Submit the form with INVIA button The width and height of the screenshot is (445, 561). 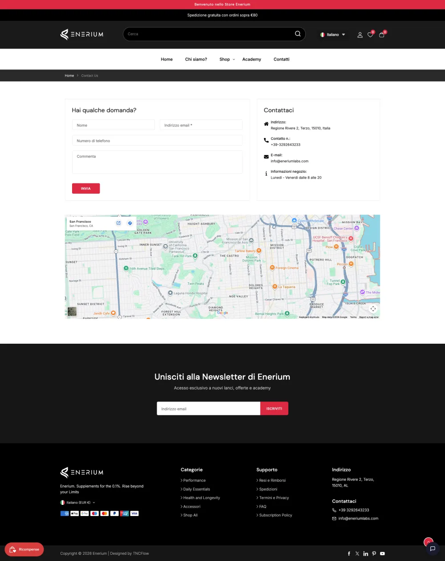point(86,188)
